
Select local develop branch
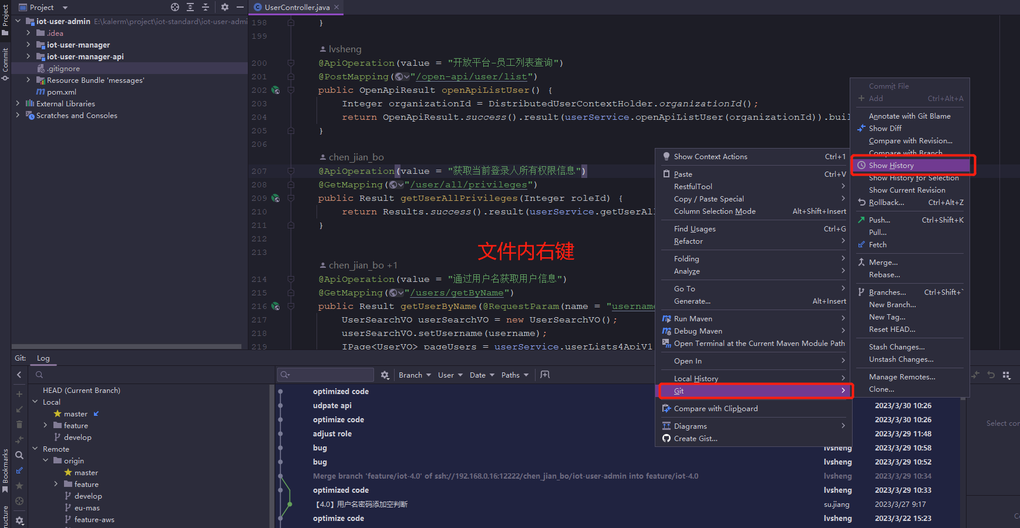[x=78, y=438]
